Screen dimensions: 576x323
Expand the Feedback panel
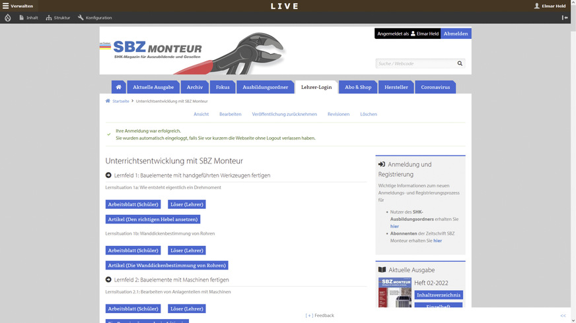(320, 316)
